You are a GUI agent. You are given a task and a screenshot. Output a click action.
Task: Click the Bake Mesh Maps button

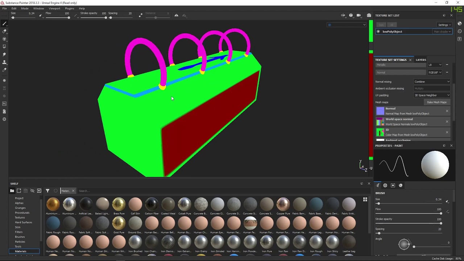tap(437, 102)
